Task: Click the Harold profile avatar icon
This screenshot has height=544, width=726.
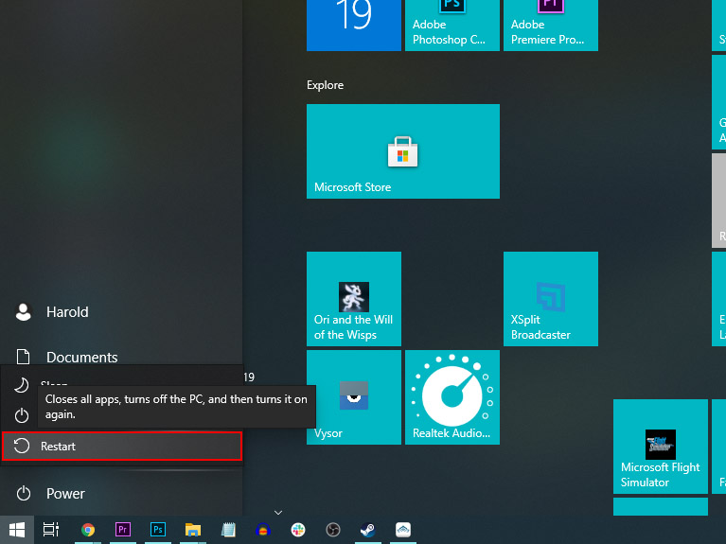Action: [x=23, y=312]
